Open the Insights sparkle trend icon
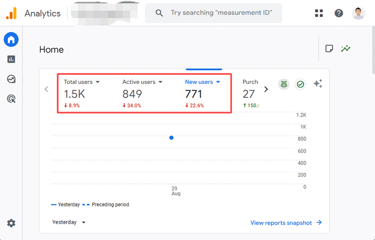375x240 pixels. point(346,49)
